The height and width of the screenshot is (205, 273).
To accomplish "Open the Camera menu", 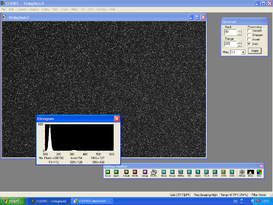I will [x=22, y=9].
